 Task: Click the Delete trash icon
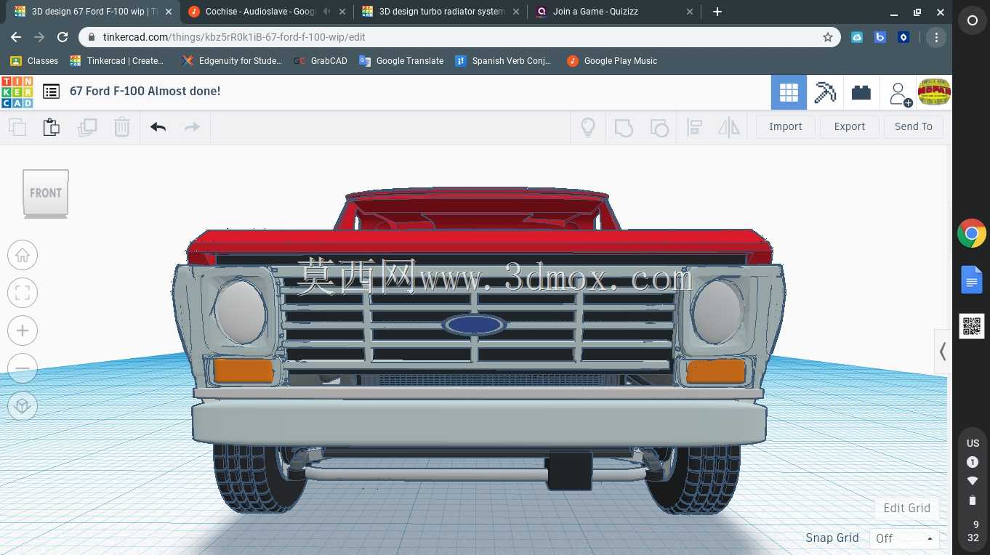click(121, 127)
